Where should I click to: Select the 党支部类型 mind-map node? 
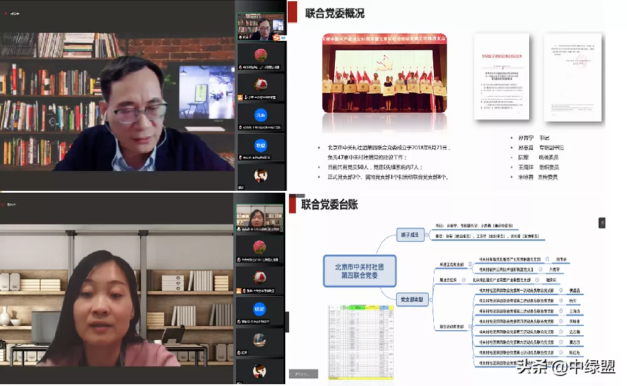pyautogui.click(x=412, y=299)
